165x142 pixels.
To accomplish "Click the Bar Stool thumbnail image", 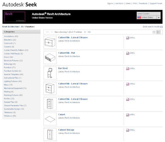I will click(50, 73).
